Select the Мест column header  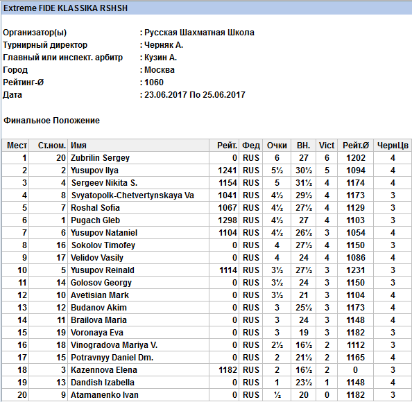pyautogui.click(x=15, y=145)
